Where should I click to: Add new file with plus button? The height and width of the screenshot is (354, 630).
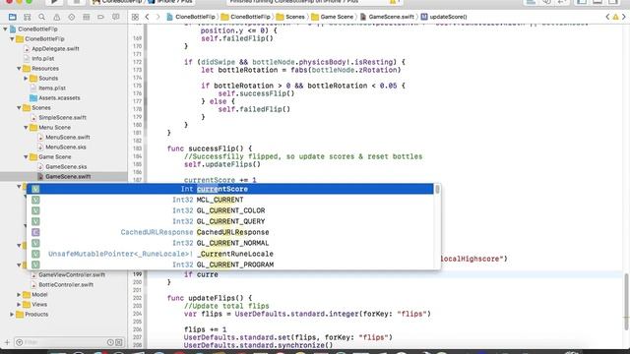coord(7,342)
